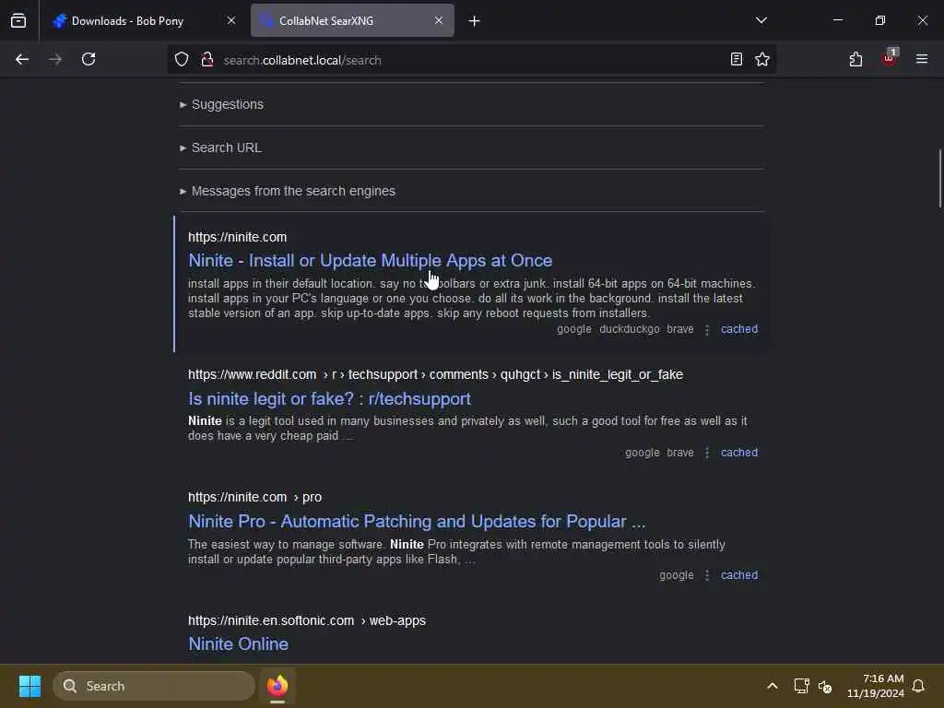Expand the Search URL section
Image resolution: width=944 pixels, height=708 pixels.
(x=220, y=147)
